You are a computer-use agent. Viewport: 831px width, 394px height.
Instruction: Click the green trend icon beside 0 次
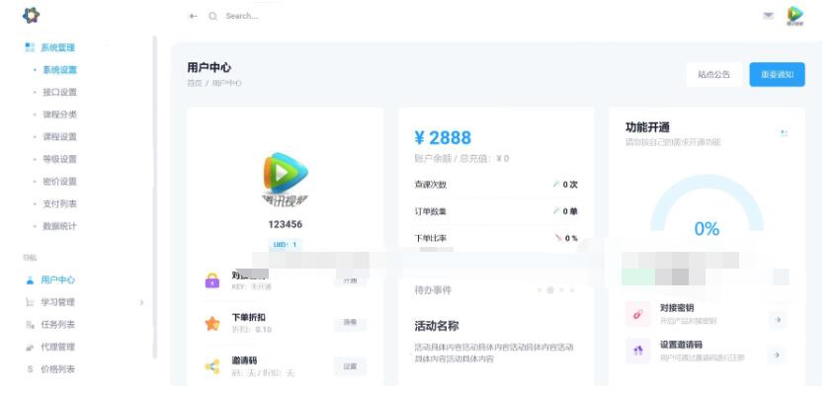556,185
